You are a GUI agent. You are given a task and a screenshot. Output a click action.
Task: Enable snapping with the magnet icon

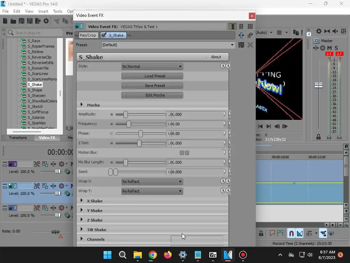pyautogui.click(x=291, y=234)
